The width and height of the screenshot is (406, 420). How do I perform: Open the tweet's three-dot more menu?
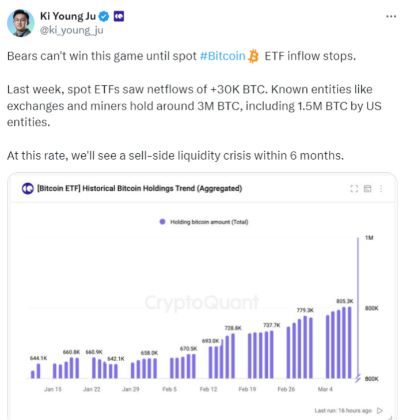tap(392, 16)
